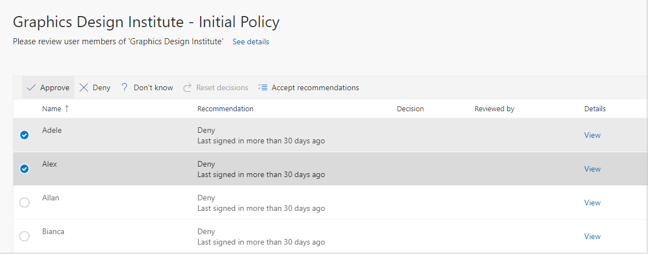Select the Allan row radio circle
The image size is (648, 254).
point(24,203)
